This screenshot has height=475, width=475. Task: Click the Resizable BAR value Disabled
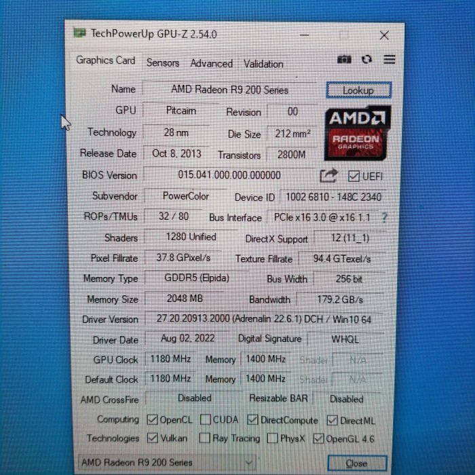tap(347, 399)
